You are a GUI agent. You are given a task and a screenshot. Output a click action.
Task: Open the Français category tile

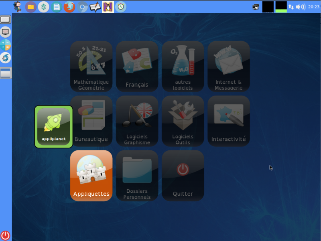[137, 67]
